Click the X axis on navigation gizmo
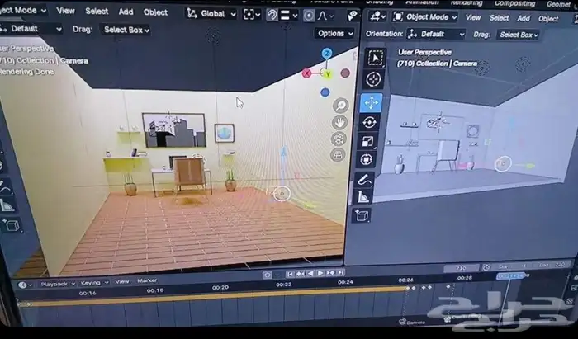Viewport: 578px width, 339px height. pos(306,73)
